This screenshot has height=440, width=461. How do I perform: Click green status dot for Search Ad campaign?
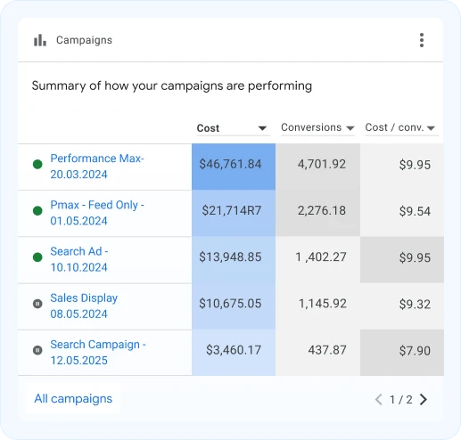coord(37,257)
